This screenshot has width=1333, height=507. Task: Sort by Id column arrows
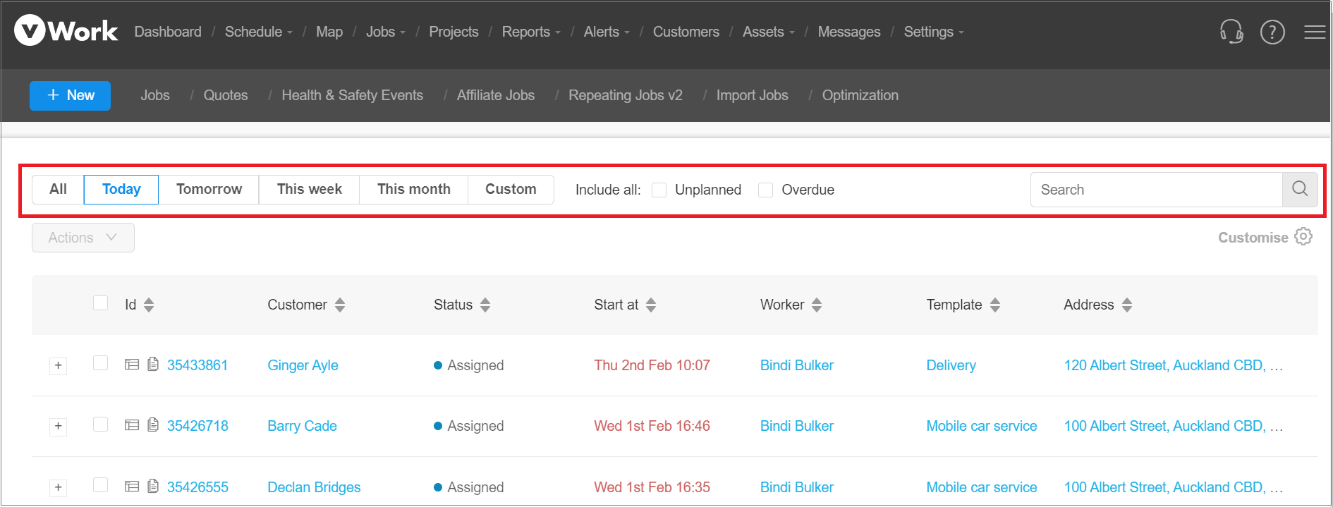149,305
